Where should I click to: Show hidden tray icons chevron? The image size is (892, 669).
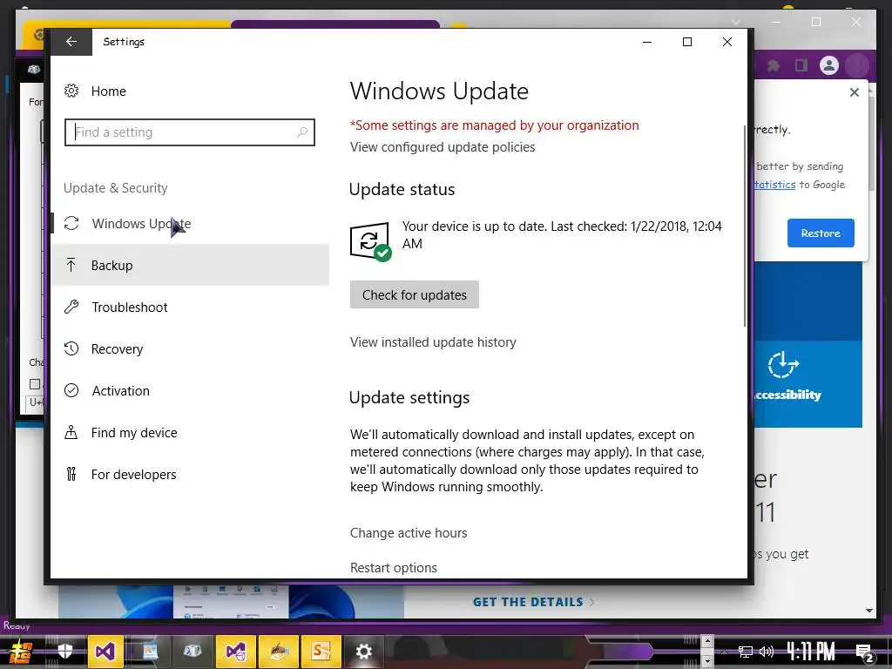(724, 652)
